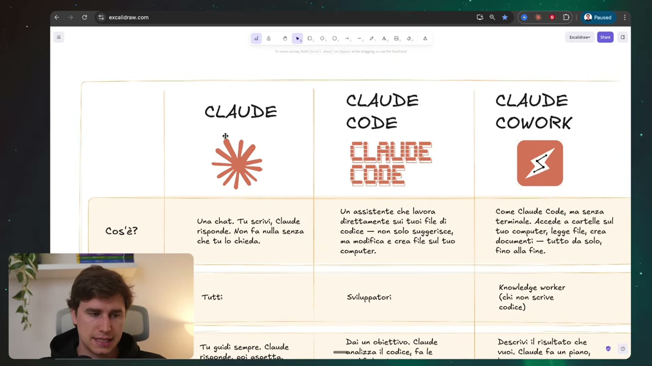Click the browser Forward arrow
This screenshot has height=366, width=652.
[x=71, y=17]
